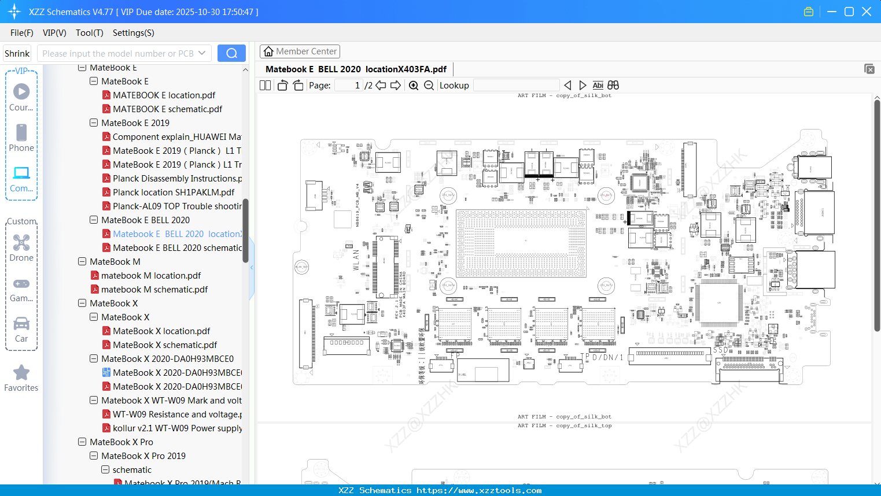The image size is (881, 496).
Task: Open Planck-AL09 TOP Trouble shooting file
Action: (177, 206)
